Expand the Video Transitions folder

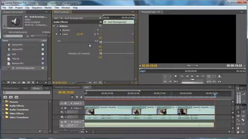click(x=3, y=117)
